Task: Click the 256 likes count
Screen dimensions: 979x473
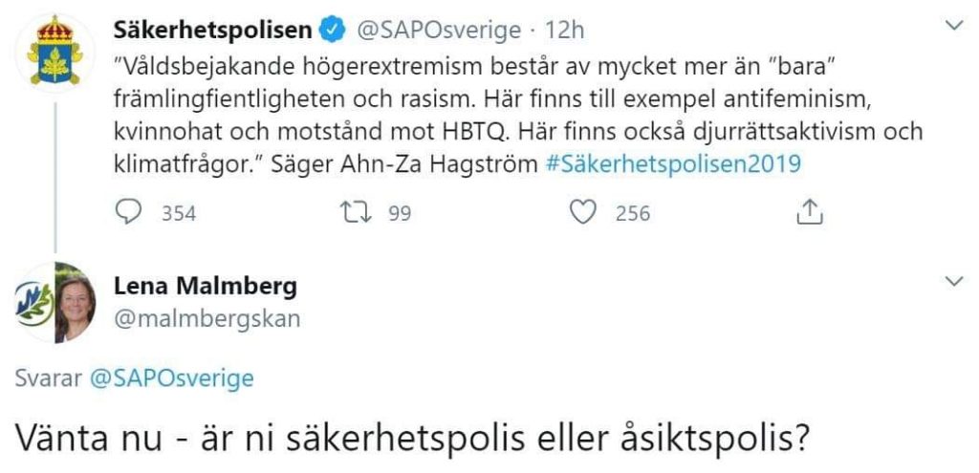Action: 632,214
